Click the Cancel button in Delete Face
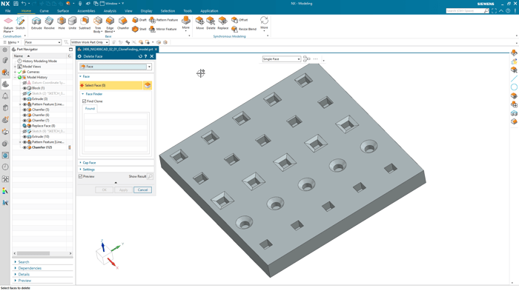This screenshot has width=519, height=291. [x=142, y=190]
